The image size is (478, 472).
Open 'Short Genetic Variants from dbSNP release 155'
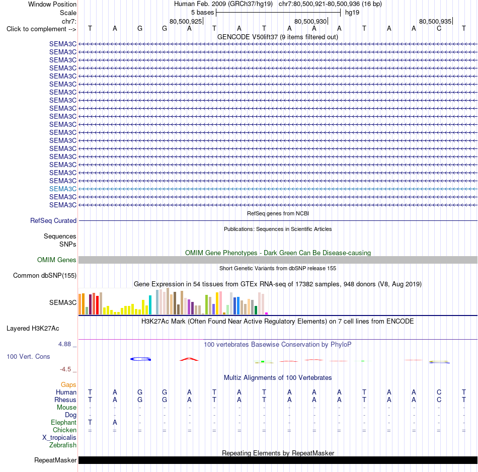(x=278, y=268)
